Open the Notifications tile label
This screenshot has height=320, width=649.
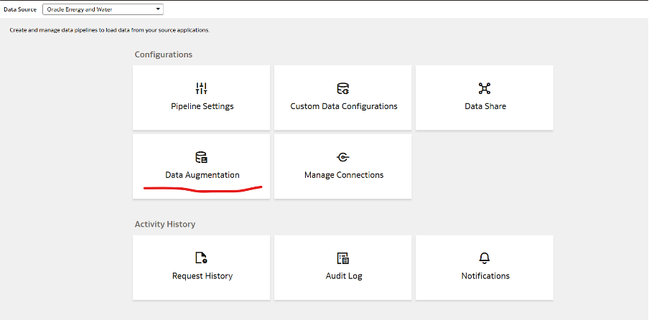click(x=485, y=276)
